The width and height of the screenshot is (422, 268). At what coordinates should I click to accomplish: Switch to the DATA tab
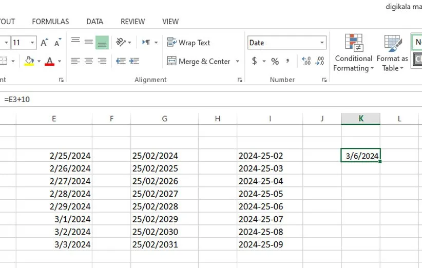point(95,22)
